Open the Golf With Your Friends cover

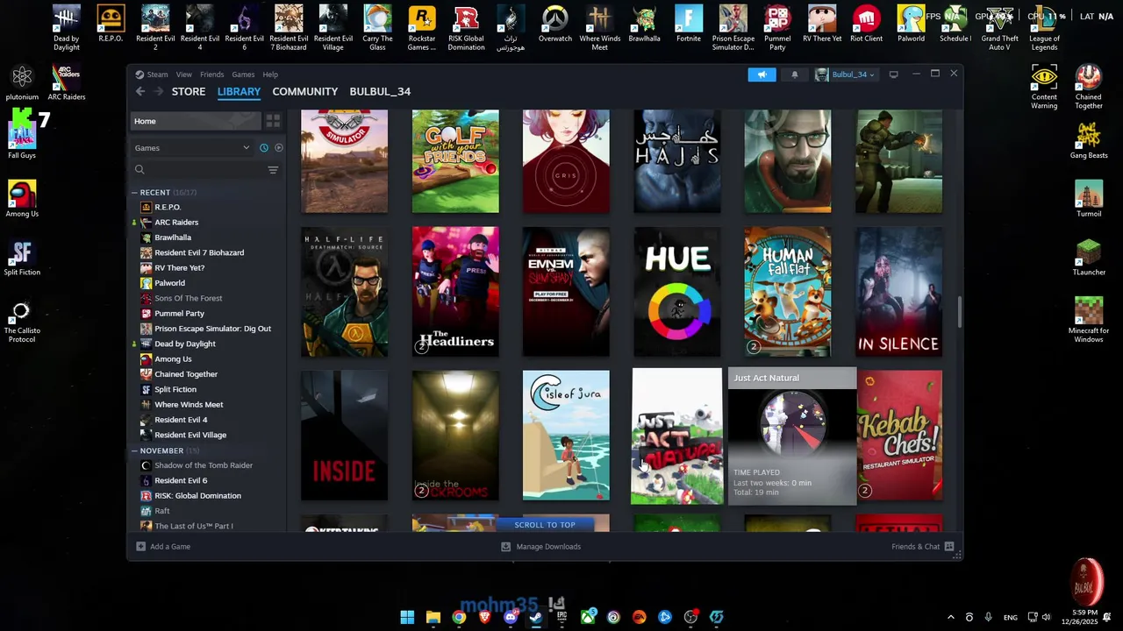[x=455, y=161]
